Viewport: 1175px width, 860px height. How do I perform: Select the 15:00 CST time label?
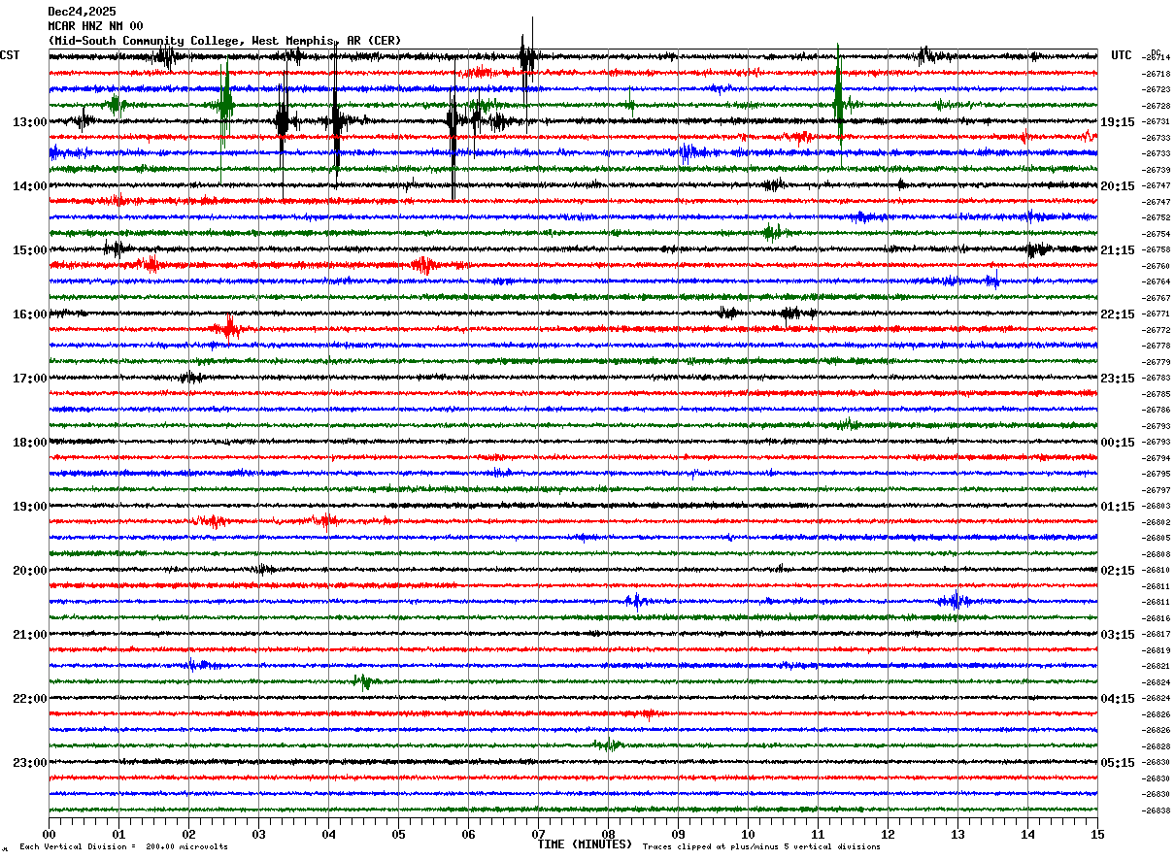(x=30, y=250)
